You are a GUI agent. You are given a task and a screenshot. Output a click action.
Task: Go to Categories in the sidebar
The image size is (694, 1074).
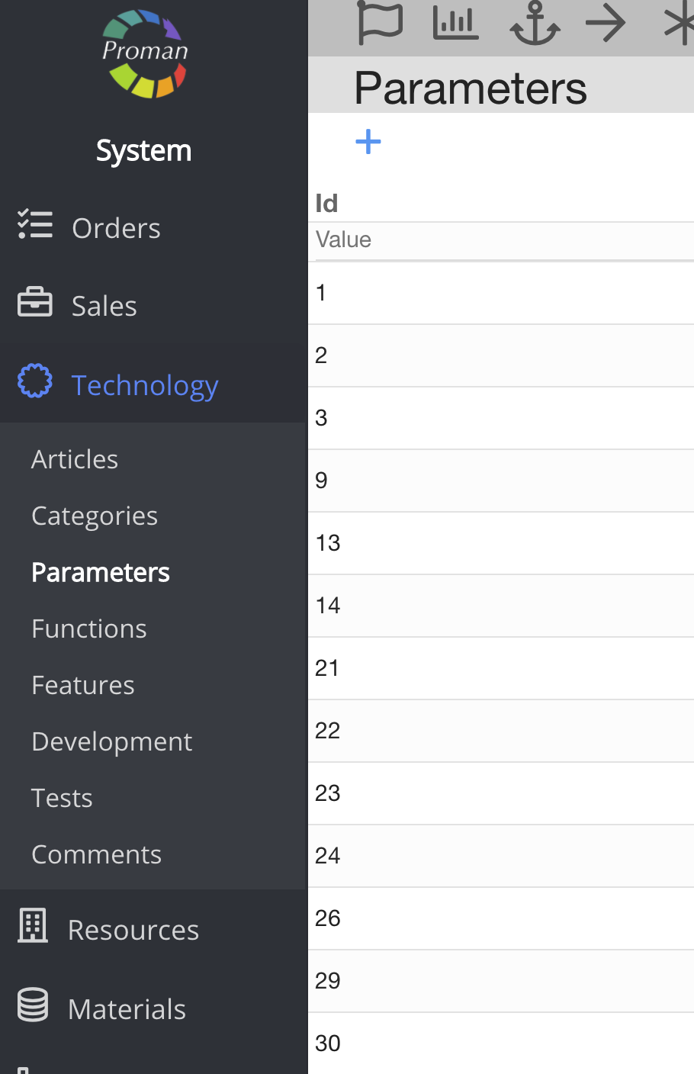(x=95, y=516)
